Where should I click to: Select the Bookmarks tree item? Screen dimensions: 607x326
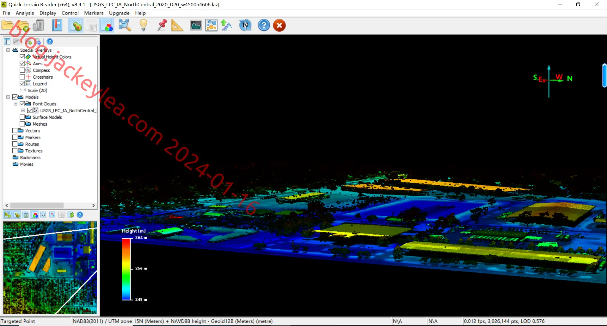[30, 157]
